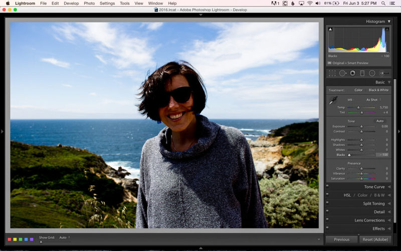Activate the Red Eye Correction tool
This screenshot has height=251, width=401.
click(x=352, y=73)
